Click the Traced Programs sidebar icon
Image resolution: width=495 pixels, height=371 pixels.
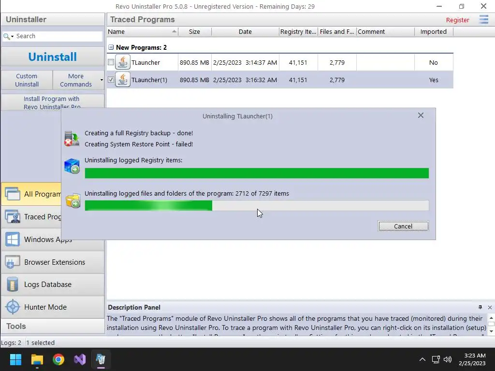pyautogui.click(x=13, y=217)
